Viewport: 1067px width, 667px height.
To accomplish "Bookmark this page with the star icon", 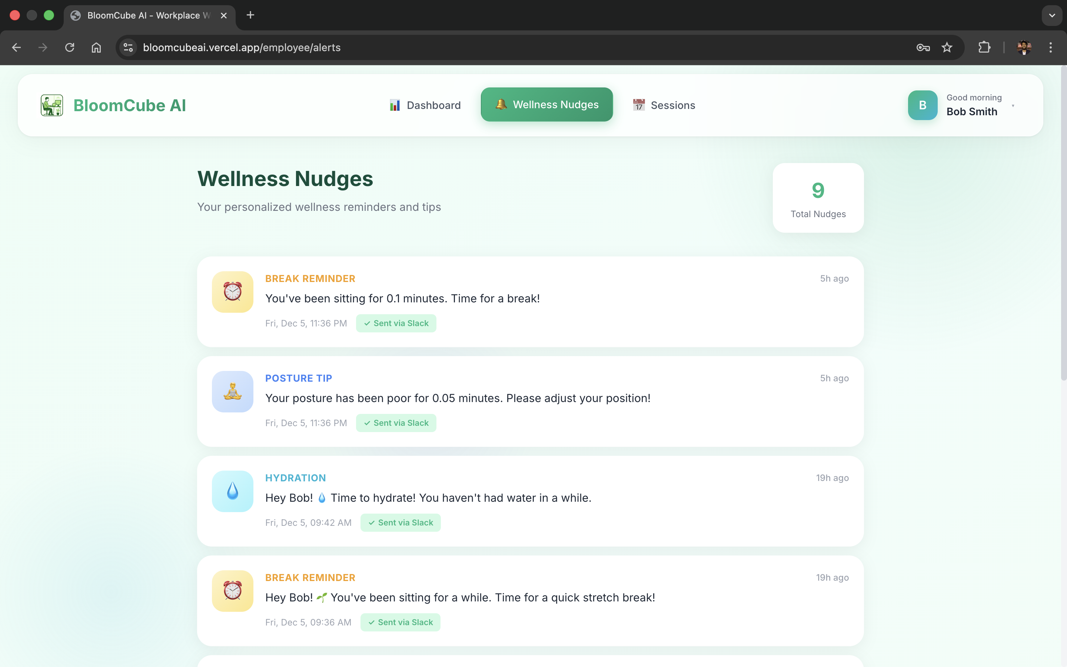I will [x=947, y=48].
